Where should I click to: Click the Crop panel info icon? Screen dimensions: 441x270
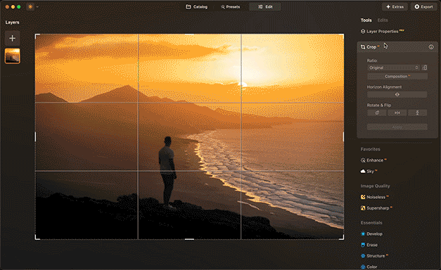431,47
